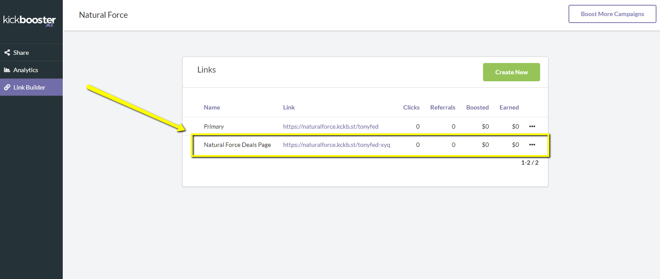Click the Analytics chart icon
The height and width of the screenshot is (279, 660).
[7, 70]
